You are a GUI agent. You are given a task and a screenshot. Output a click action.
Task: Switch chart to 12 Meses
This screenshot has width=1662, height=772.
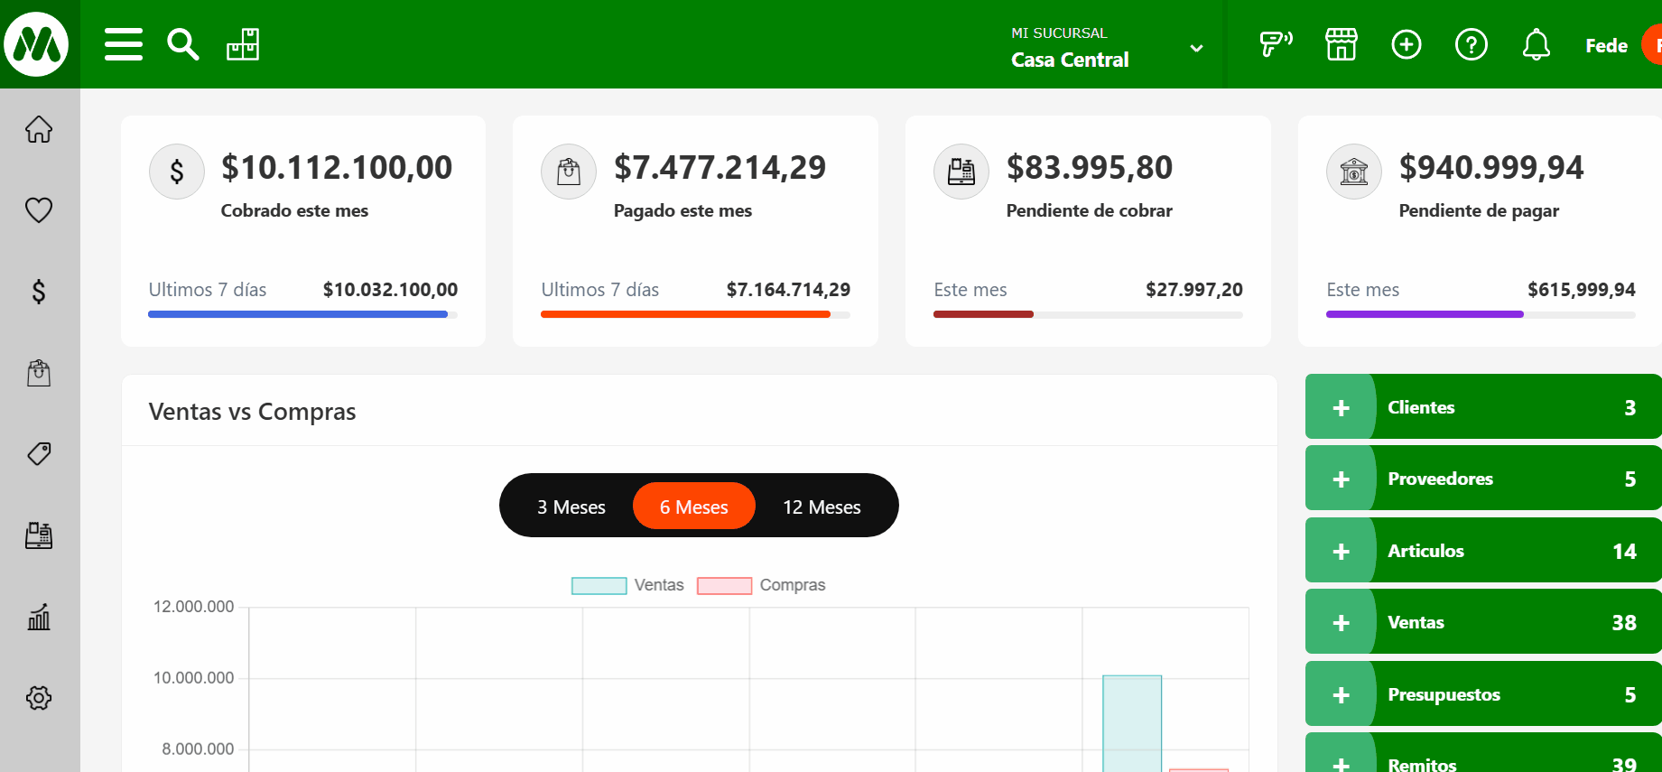[x=822, y=507]
